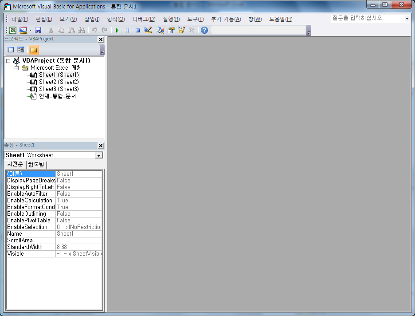
Task: Open the 삽입(I) menu
Action: coord(92,19)
